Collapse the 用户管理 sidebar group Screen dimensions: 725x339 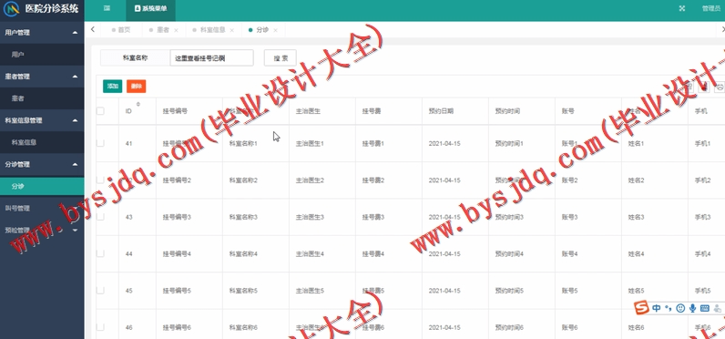75,33
